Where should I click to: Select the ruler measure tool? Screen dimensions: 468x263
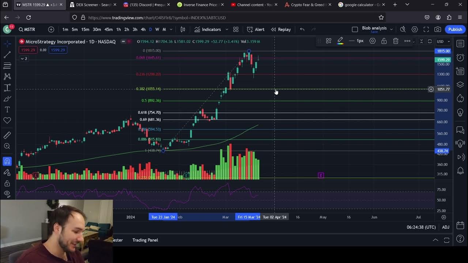coord(7,136)
